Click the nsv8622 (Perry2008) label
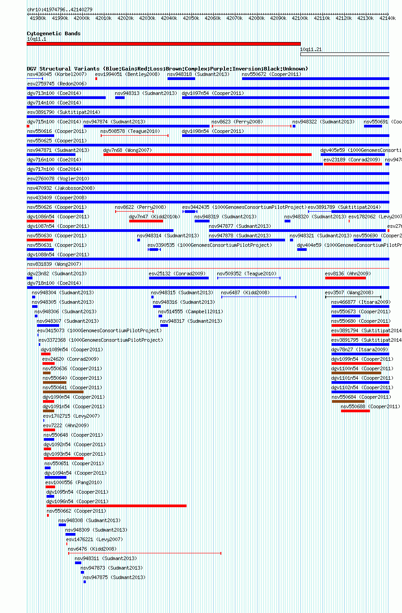Image resolution: width=402 pixels, height=613 pixels. click(140, 207)
